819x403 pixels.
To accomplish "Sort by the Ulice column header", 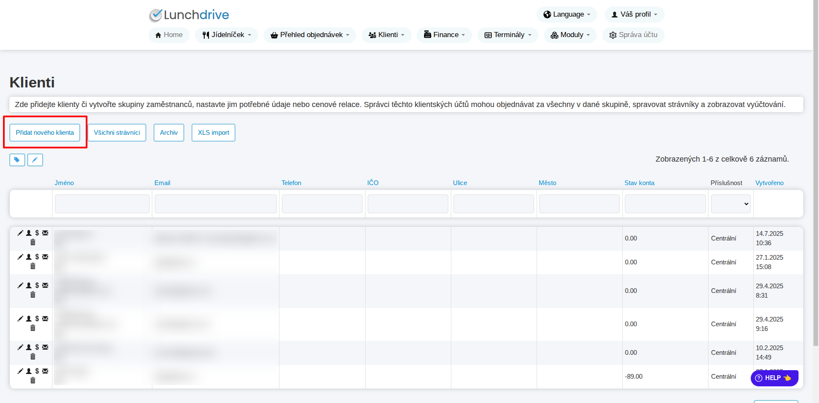I will pos(460,183).
